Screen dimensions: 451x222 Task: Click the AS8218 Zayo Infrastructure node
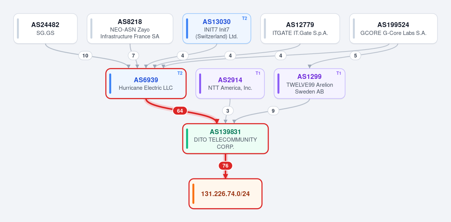coord(130,29)
